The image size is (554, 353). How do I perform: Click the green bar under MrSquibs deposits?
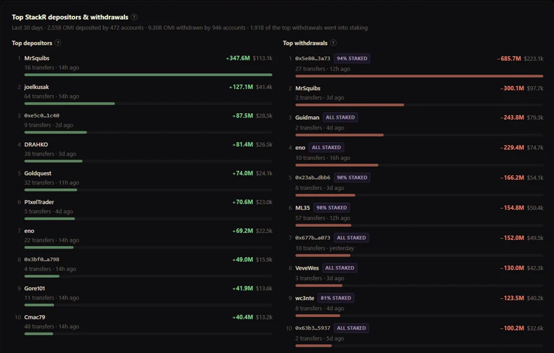148,75
